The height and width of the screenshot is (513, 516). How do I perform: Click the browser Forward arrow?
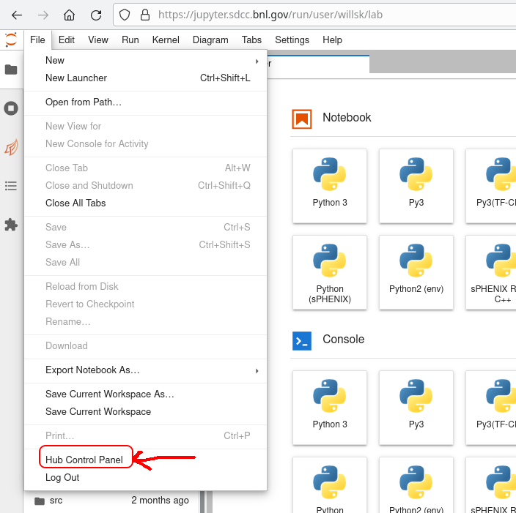point(43,15)
